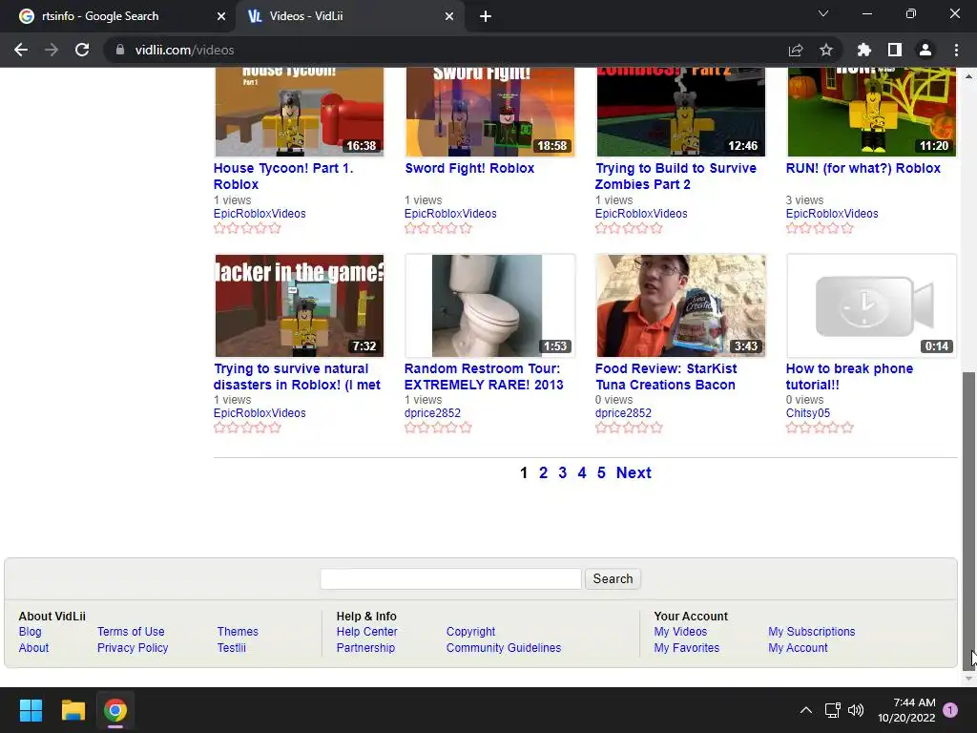The width and height of the screenshot is (977, 733).
Task: Open the notification badge in taskbar
Action: [x=950, y=710]
